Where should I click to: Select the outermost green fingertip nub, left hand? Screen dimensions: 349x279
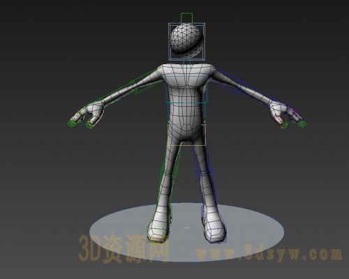72,123
